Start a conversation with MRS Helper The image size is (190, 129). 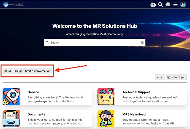(28, 71)
